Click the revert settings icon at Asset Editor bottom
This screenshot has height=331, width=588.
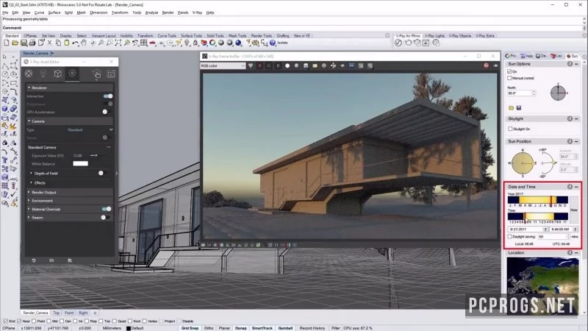[33, 260]
